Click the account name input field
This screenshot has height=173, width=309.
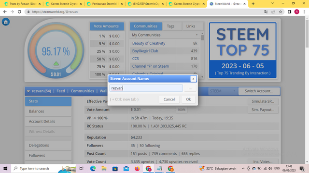[146, 88]
